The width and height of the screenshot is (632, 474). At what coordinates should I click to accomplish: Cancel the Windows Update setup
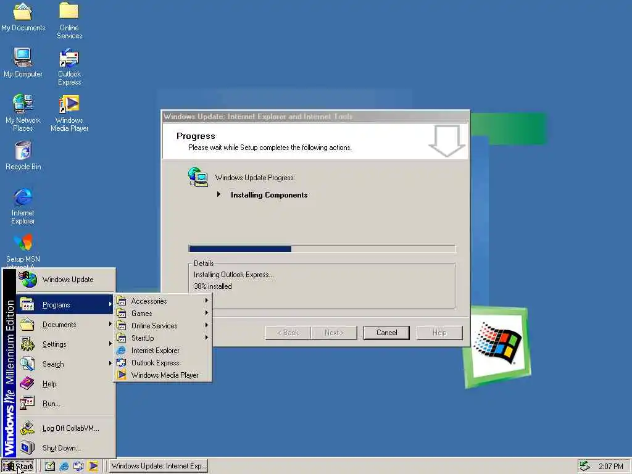click(386, 333)
